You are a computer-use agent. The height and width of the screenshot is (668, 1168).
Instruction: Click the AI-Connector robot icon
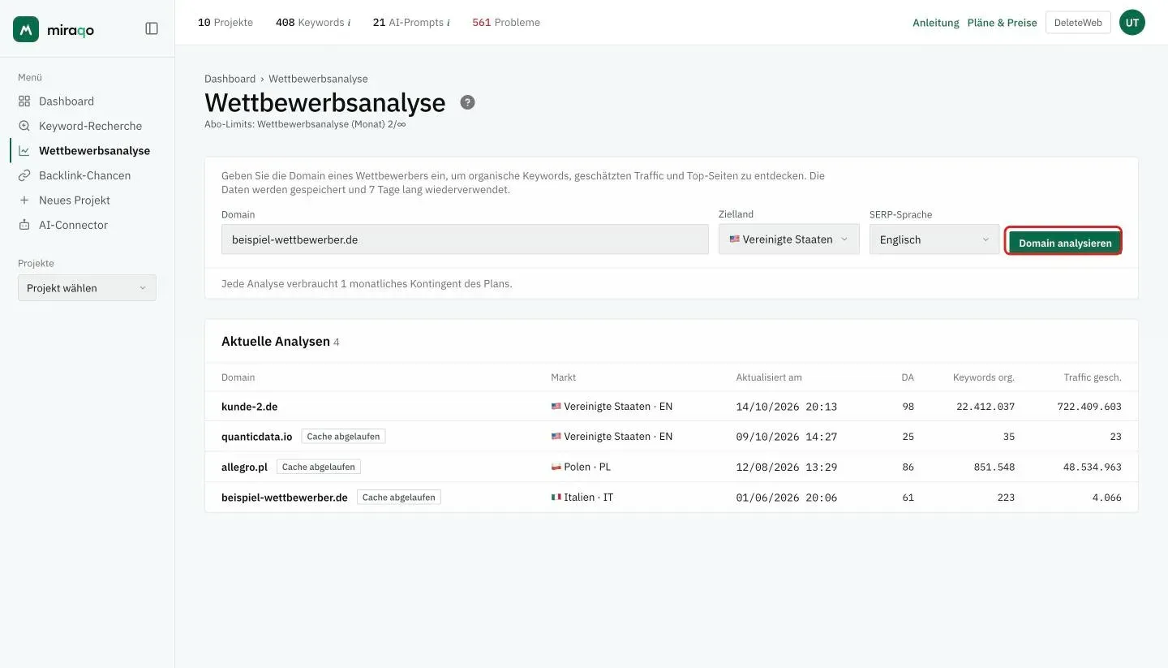coord(24,225)
